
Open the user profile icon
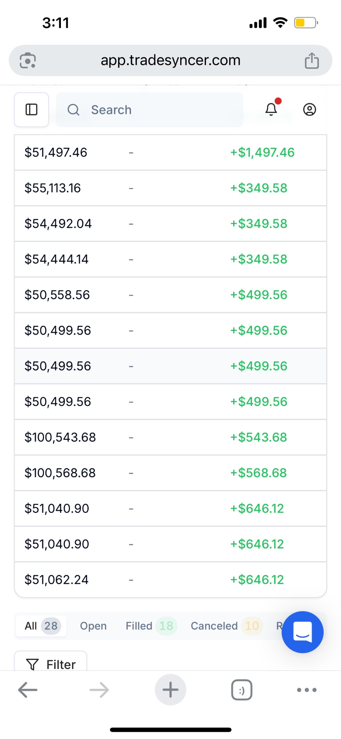point(309,109)
